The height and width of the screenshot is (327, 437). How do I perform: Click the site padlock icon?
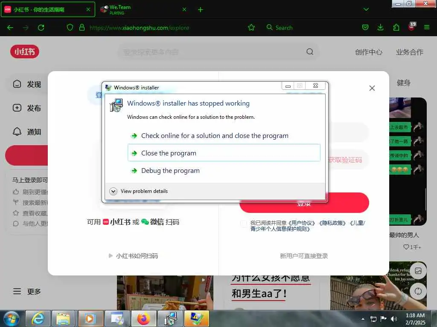82,28
